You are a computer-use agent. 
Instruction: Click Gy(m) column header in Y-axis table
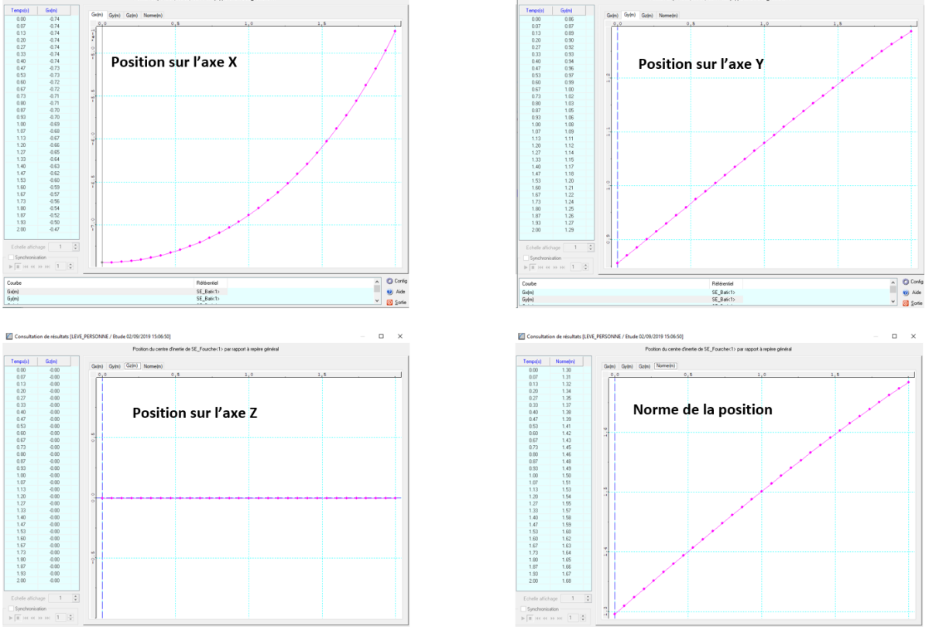tap(567, 10)
